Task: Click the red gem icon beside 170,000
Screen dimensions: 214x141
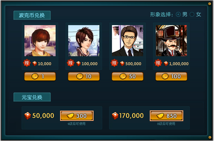Action: [x=115, y=116]
